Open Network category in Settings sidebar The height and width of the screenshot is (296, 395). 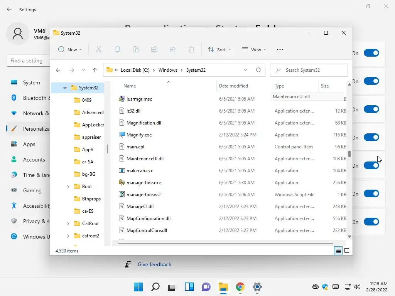(x=28, y=113)
